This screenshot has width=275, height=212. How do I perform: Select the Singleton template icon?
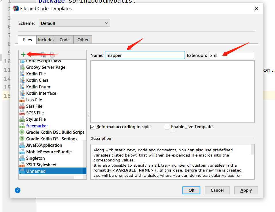[22, 158]
